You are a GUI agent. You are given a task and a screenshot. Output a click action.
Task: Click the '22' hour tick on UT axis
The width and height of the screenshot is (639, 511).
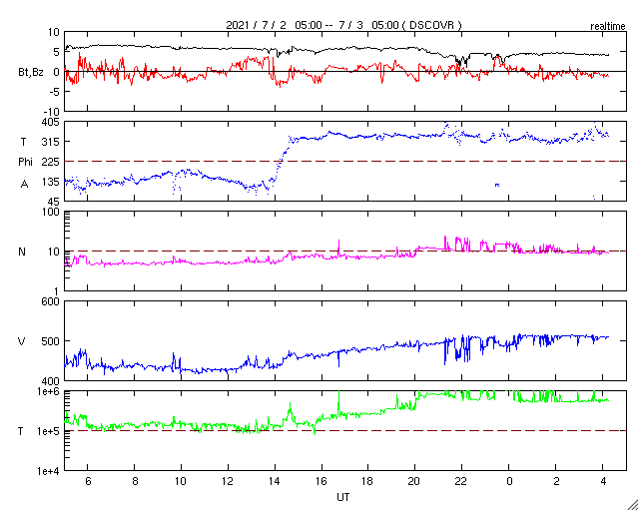(461, 481)
